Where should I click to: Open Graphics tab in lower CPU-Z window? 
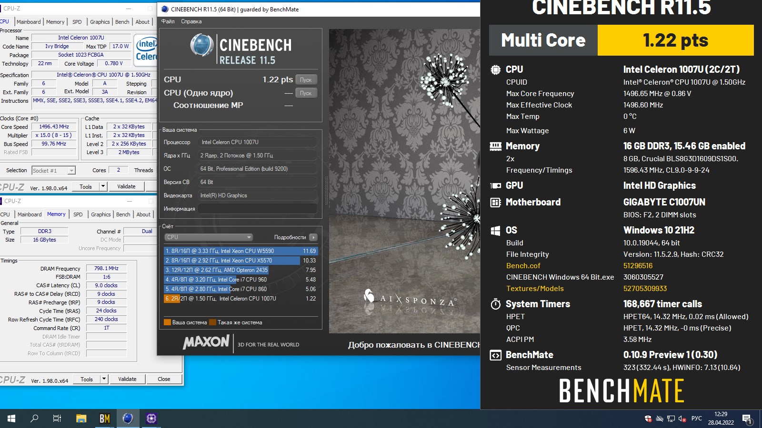pyautogui.click(x=101, y=214)
